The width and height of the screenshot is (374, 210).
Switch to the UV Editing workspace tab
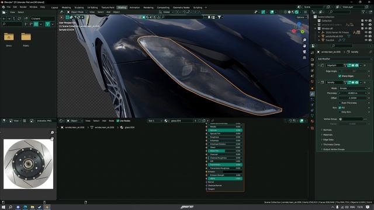pos(92,8)
